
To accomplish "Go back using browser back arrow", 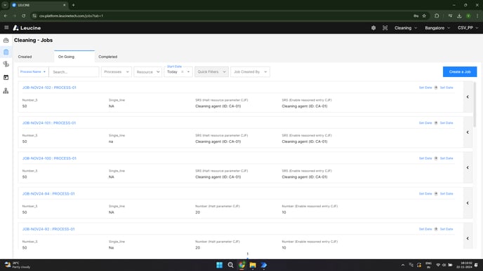I will click(x=6, y=15).
